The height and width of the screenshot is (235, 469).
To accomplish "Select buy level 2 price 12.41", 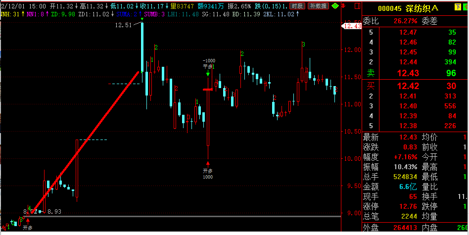I will 408,96.
